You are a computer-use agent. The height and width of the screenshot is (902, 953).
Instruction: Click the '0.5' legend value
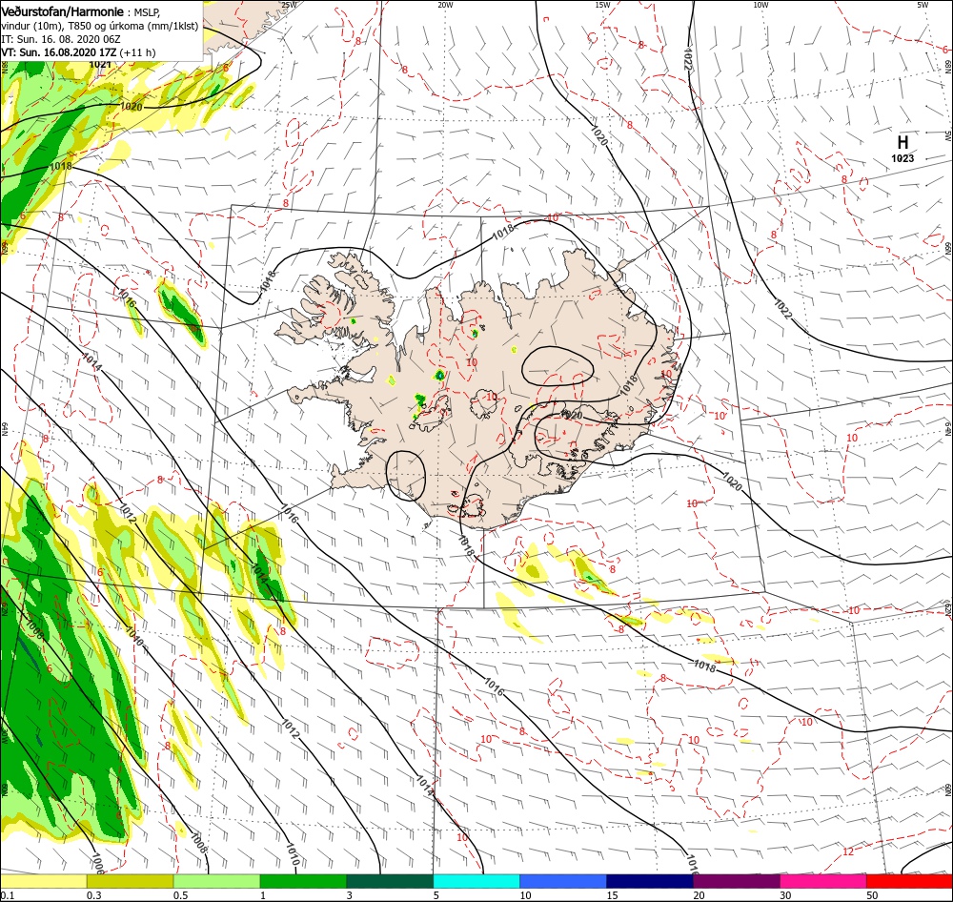[180, 895]
